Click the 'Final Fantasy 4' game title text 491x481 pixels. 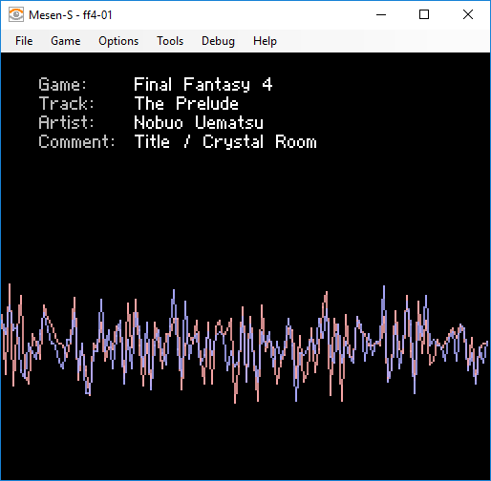point(203,85)
